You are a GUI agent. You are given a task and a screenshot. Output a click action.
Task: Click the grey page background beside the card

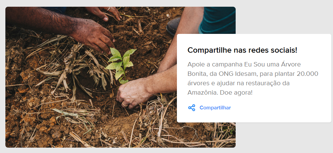pos(285,17)
